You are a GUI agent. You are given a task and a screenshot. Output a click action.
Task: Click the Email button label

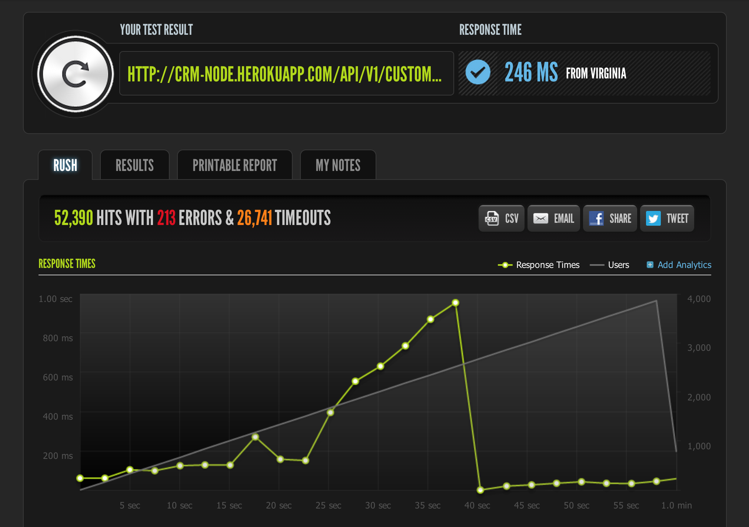pos(564,218)
